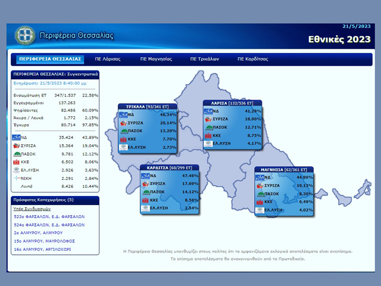Click the ΠΑΣΟΚ logo in the ΚΑΡΔΙΤΣΑ box

click(x=146, y=192)
